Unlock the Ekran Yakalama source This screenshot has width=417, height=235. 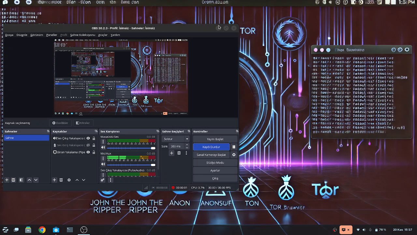tap(94, 152)
